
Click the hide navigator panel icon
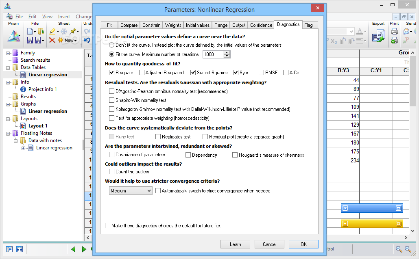click(9, 249)
